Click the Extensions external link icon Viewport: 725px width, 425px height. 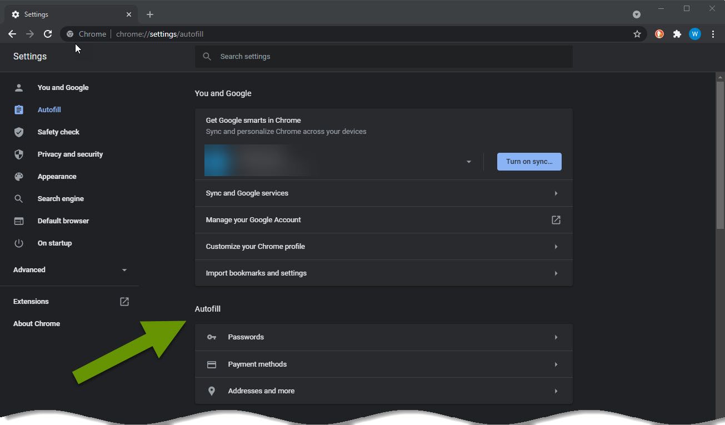coord(124,302)
